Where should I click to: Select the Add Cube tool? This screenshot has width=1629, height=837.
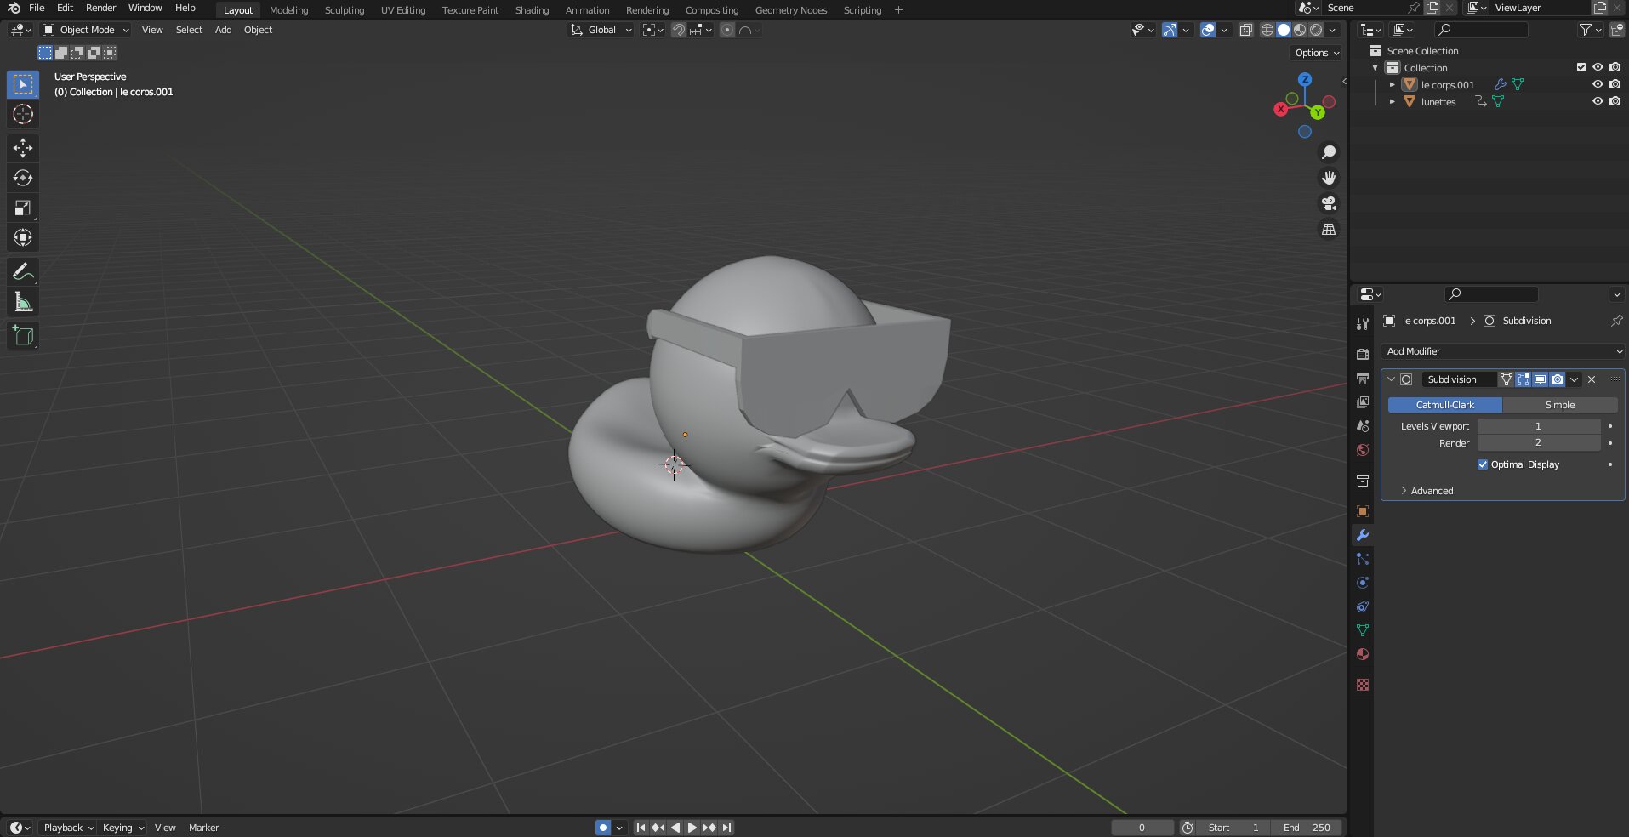coord(23,336)
